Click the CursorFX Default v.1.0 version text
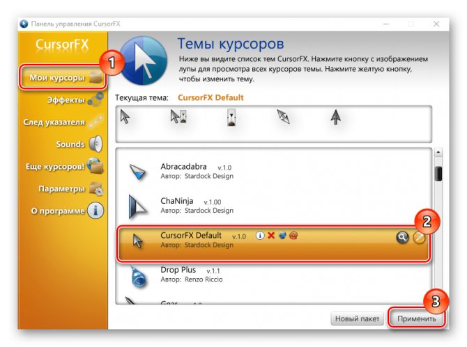The width and height of the screenshot is (467, 347). click(239, 236)
